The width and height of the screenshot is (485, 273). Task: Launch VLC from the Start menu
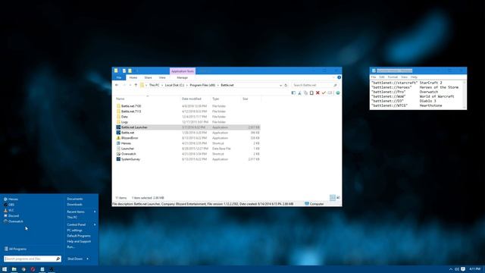9,210
